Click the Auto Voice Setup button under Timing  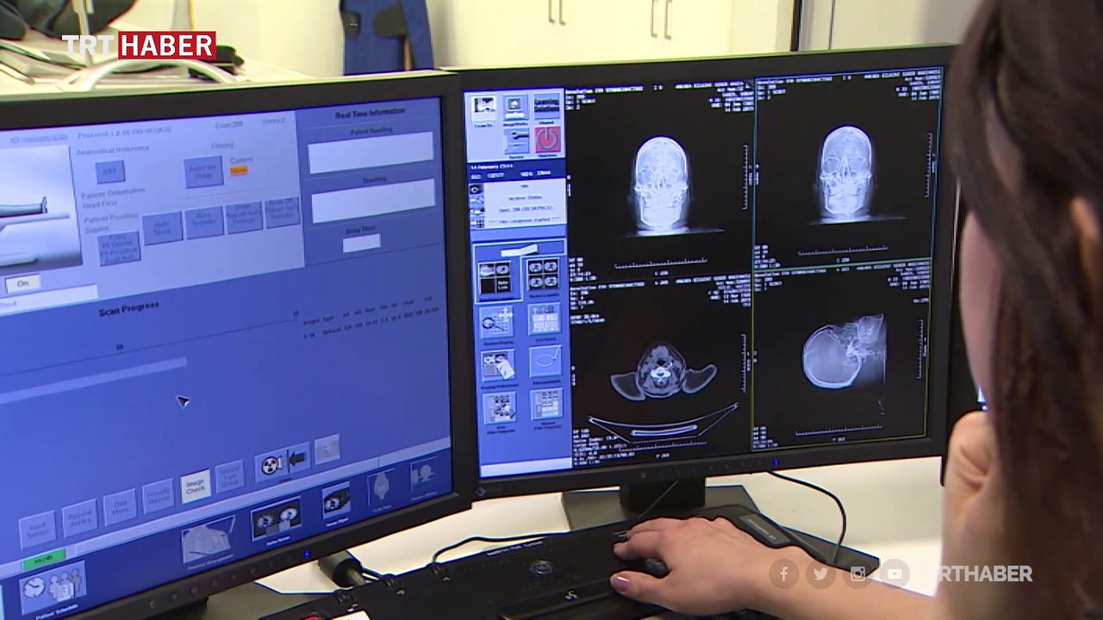coord(203,172)
